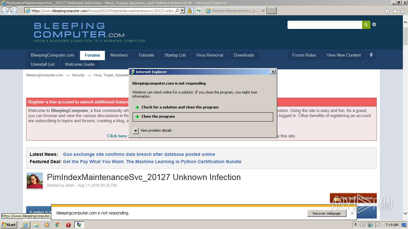Screen dimensions: 408x229
Task: Click the Action Center flag tray icon
Action: coord(378,225)
